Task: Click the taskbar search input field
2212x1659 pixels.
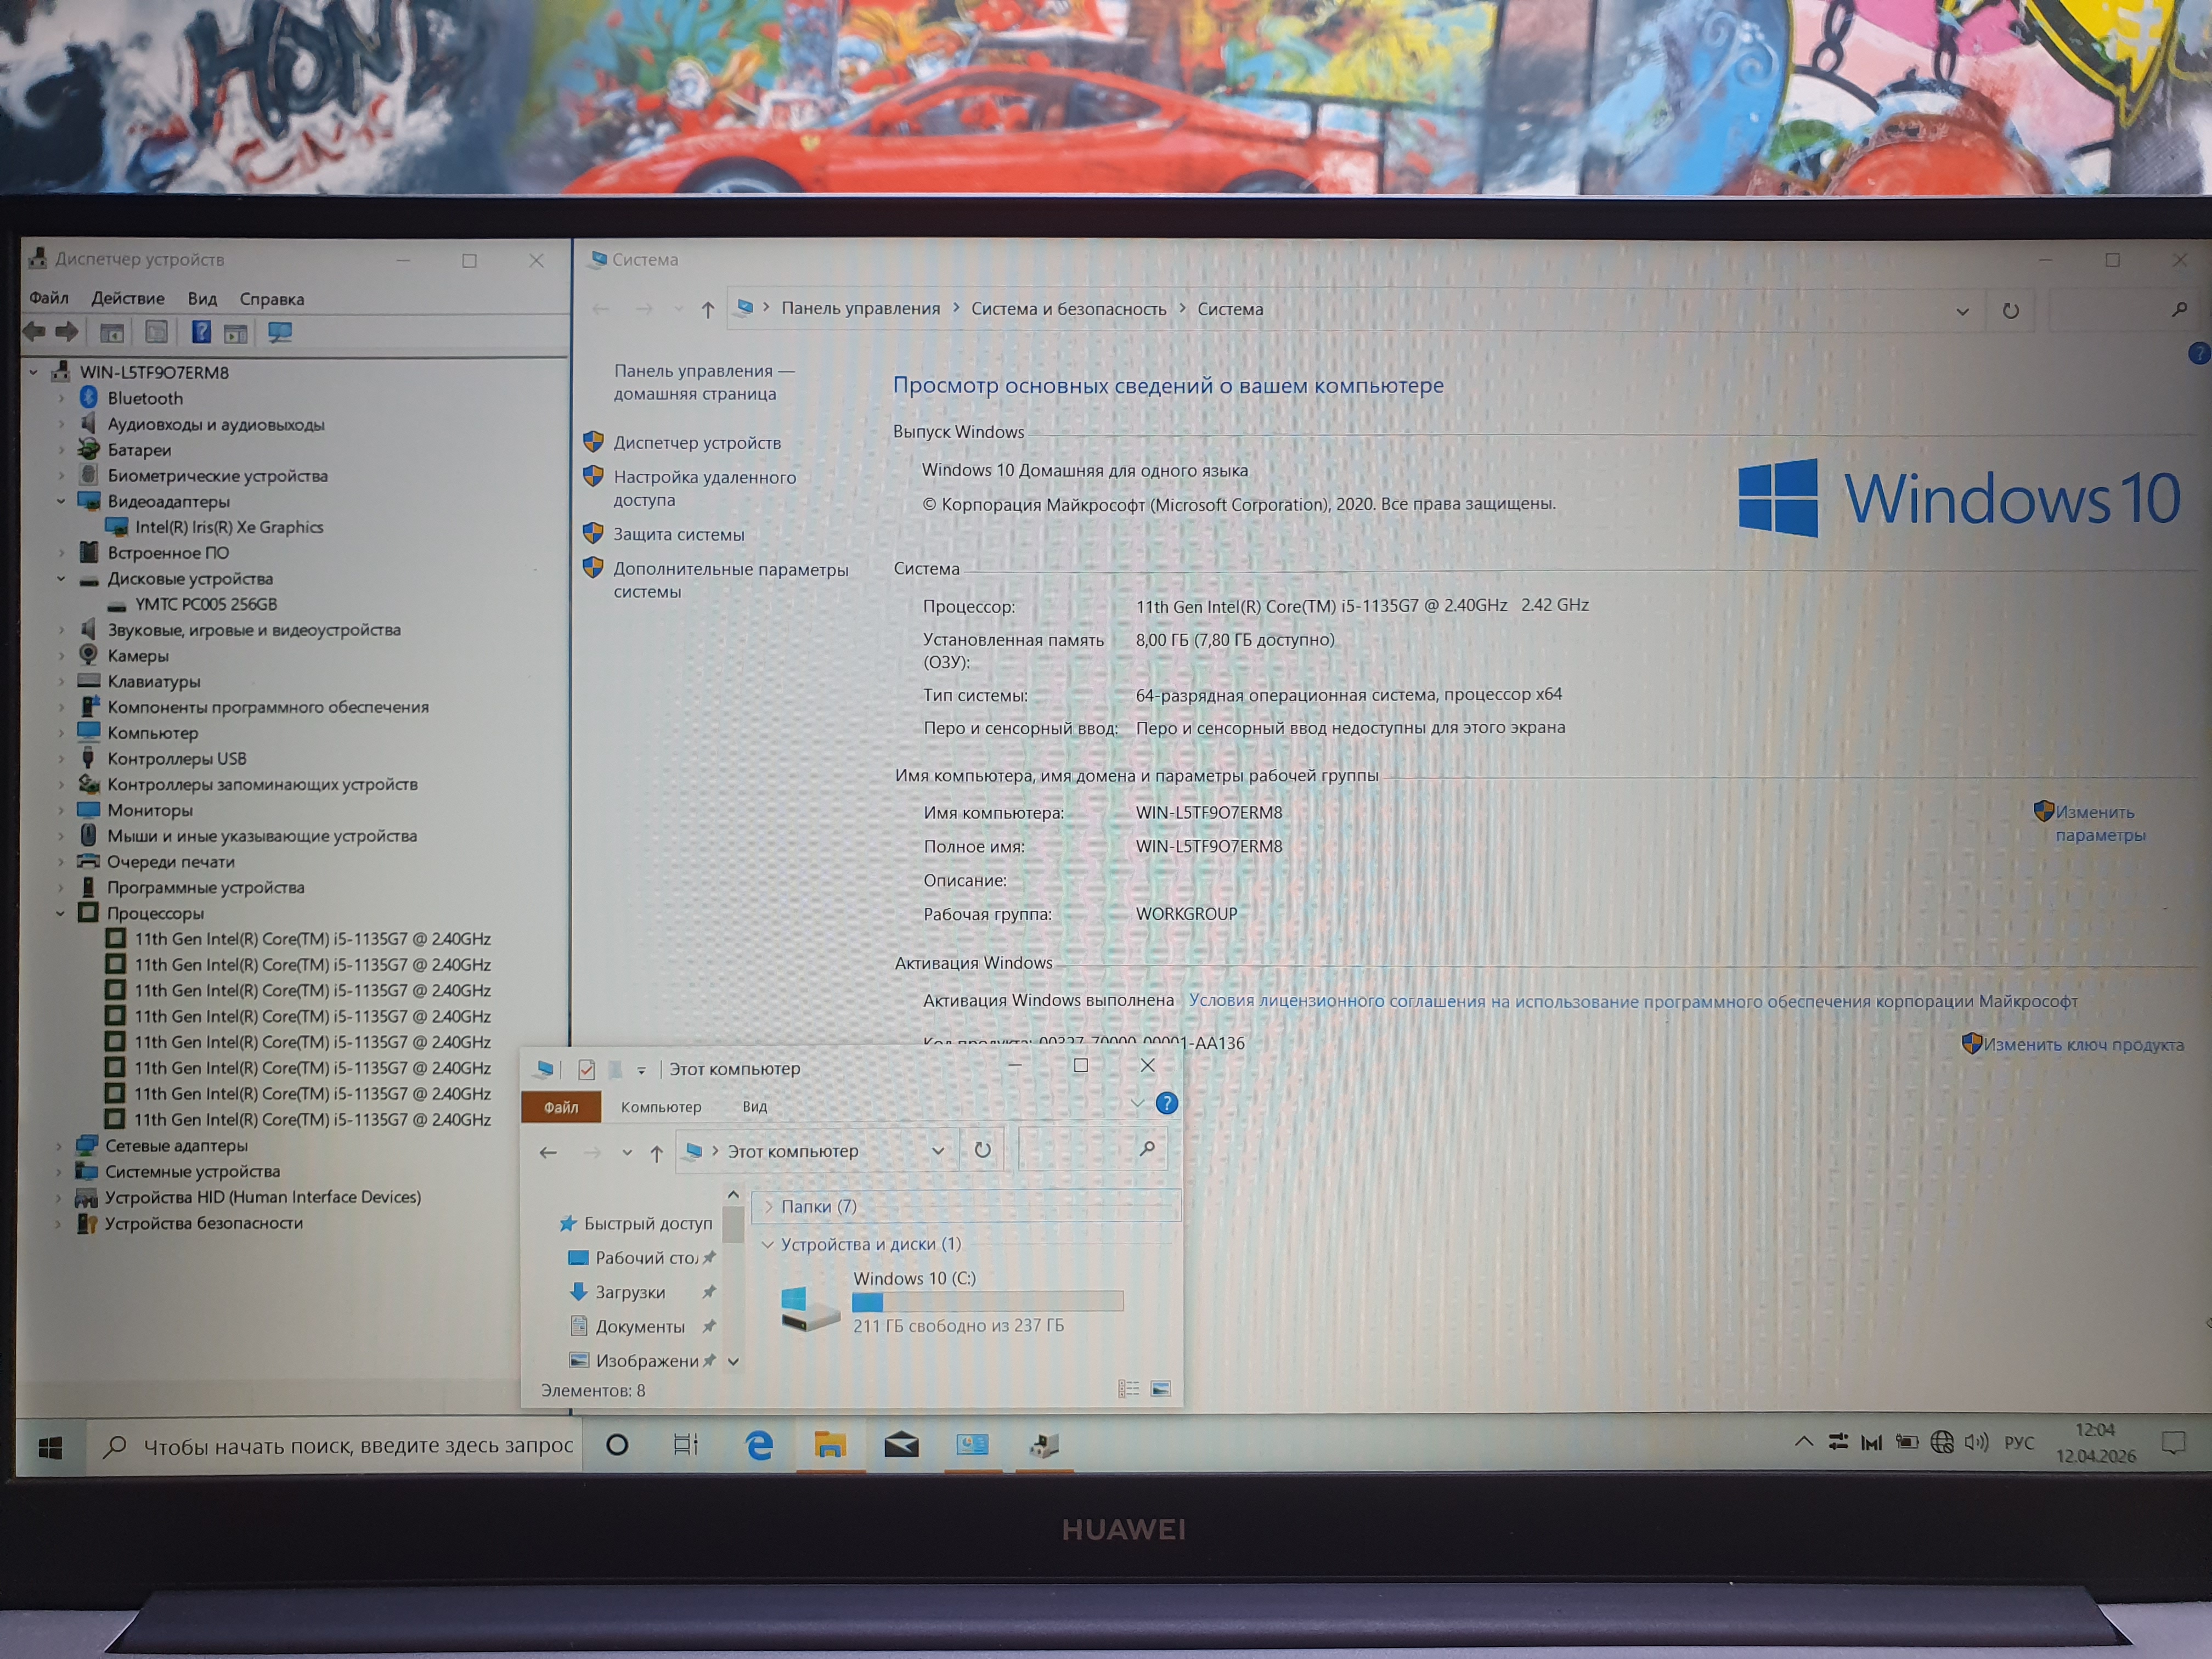Action: 357,1445
